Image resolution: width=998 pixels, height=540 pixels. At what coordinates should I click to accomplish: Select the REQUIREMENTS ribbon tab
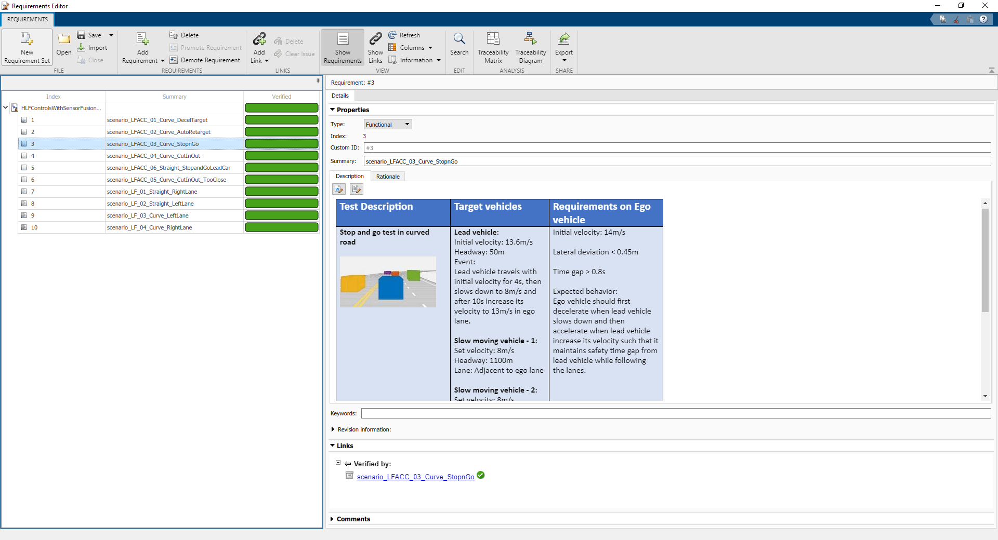(x=28, y=19)
